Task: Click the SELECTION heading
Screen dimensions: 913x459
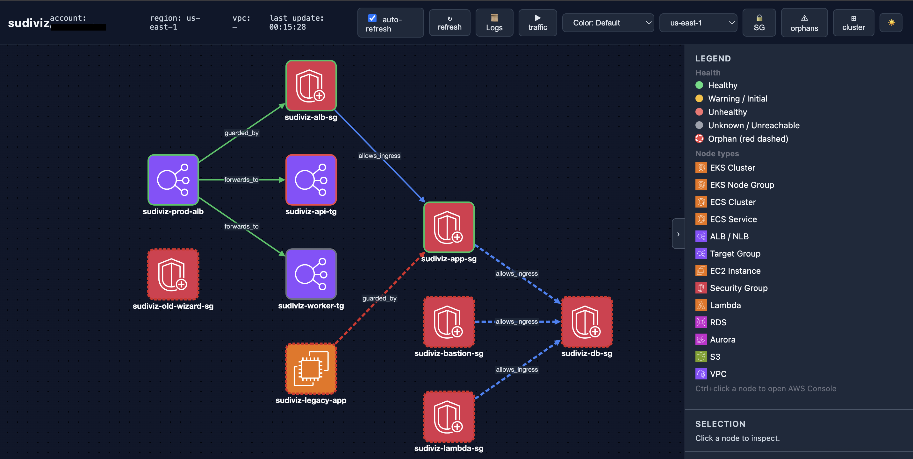Action: pyautogui.click(x=720, y=424)
